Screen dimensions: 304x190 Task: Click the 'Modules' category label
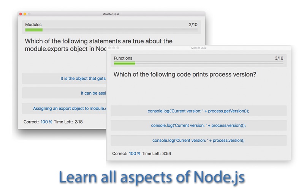[33, 25]
